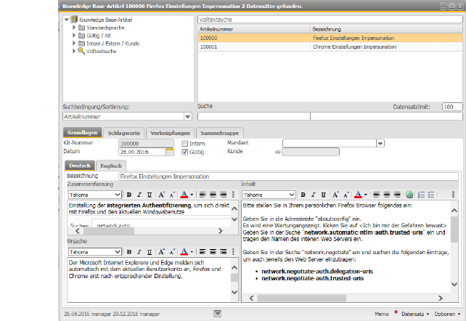
Task: Click the Kunde arrow link icon
Action: pos(277,152)
